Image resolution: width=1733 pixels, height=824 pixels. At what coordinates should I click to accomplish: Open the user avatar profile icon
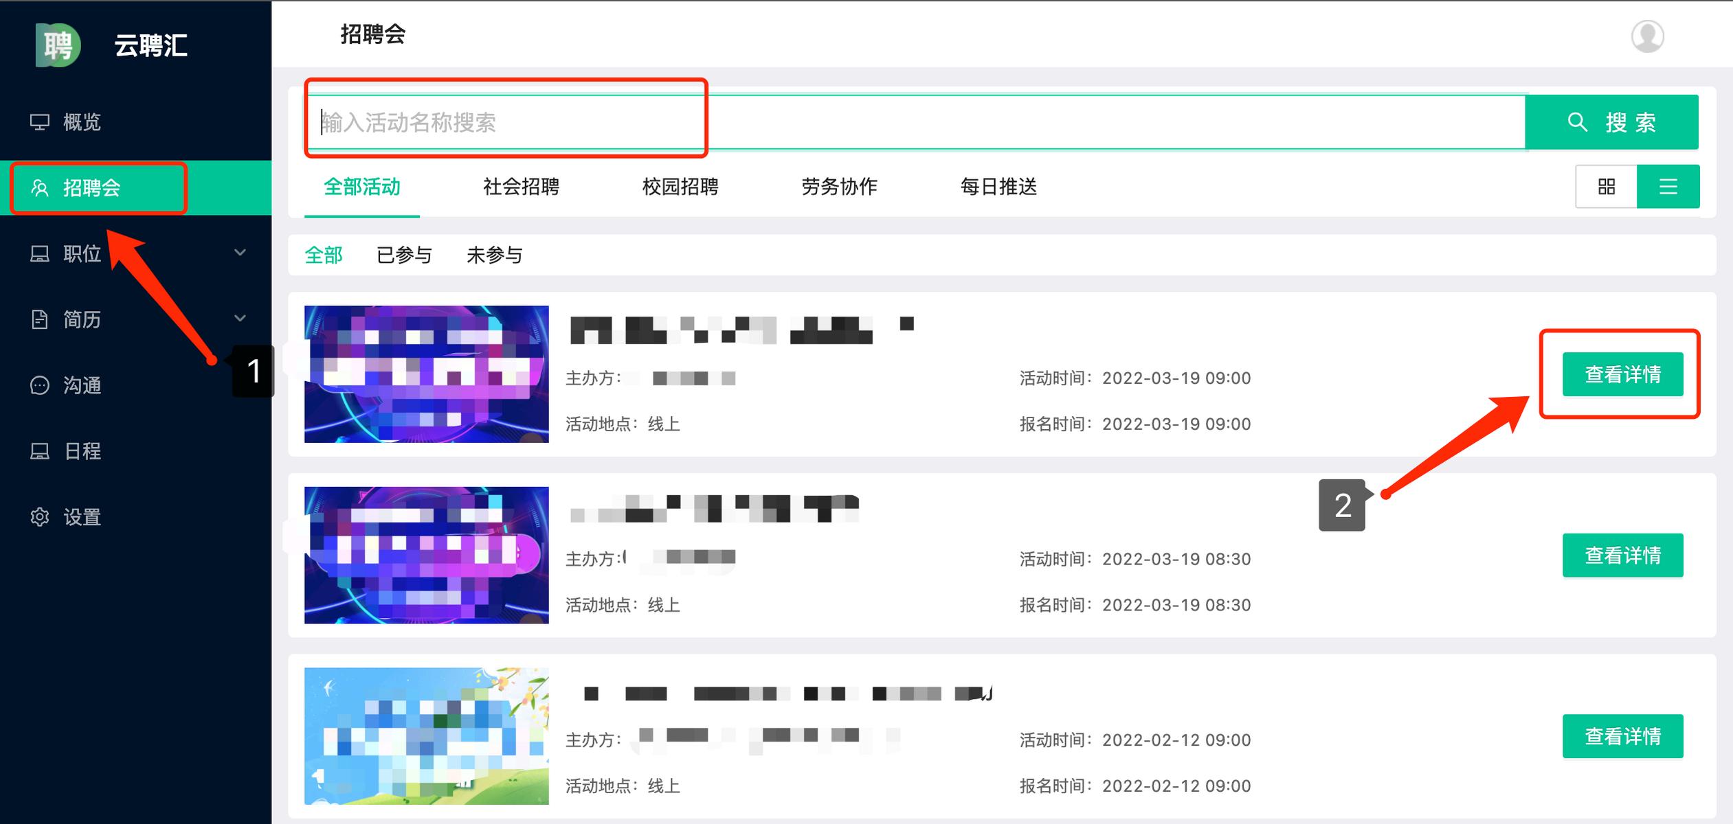[x=1647, y=36]
